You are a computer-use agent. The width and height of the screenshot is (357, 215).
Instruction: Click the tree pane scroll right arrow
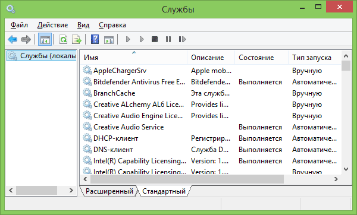tap(71, 190)
